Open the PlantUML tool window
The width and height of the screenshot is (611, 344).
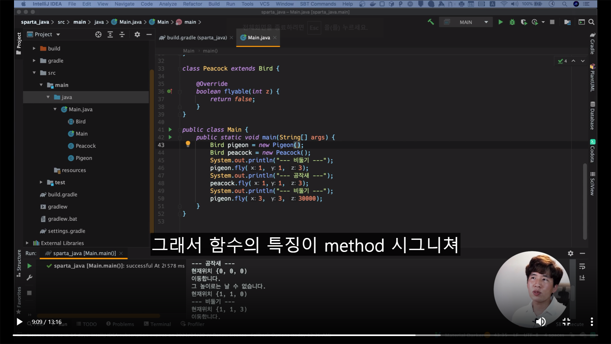(592, 78)
